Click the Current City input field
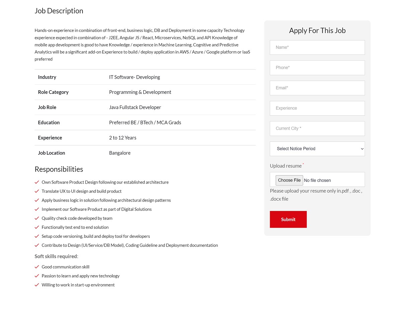 point(317,128)
